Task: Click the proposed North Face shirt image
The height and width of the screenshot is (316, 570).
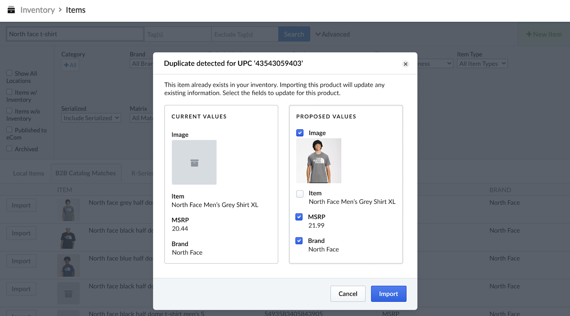Action: [x=319, y=161]
